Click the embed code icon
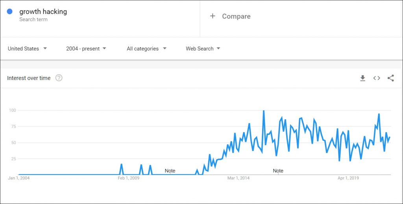Viewport: 403px width, 204px height. 377,78
